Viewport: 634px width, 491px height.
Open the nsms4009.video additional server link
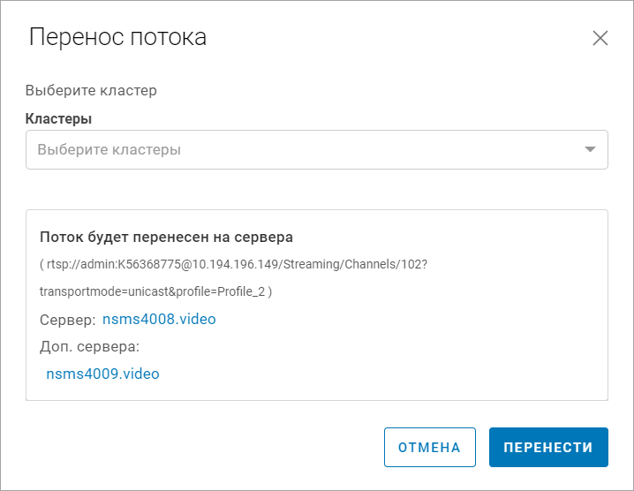[x=102, y=374]
